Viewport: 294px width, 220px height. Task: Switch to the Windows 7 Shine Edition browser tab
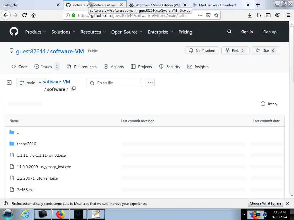[x=158, y=5]
